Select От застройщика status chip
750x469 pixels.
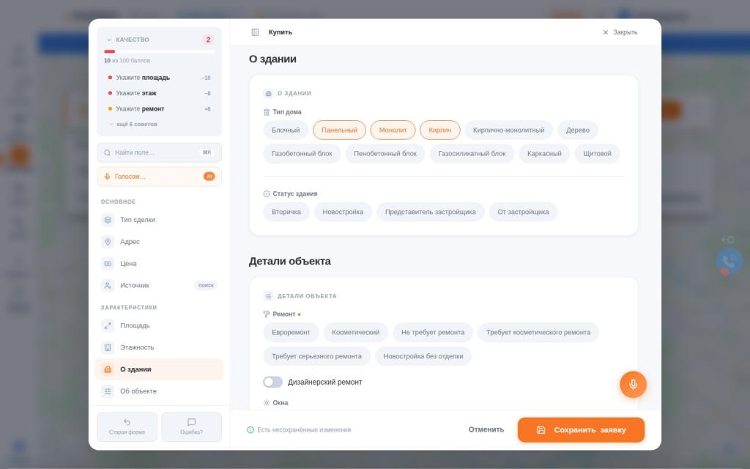[523, 212]
